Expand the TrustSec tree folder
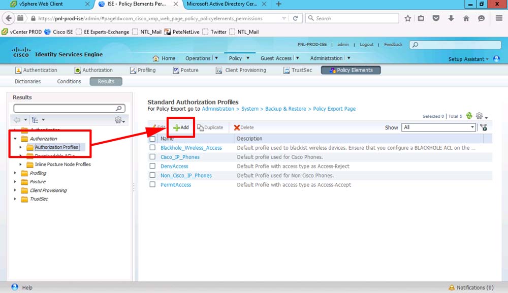 (x=15, y=199)
